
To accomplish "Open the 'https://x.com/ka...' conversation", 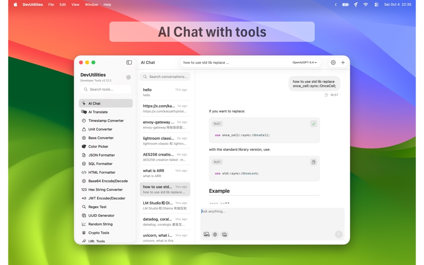I will (165, 108).
